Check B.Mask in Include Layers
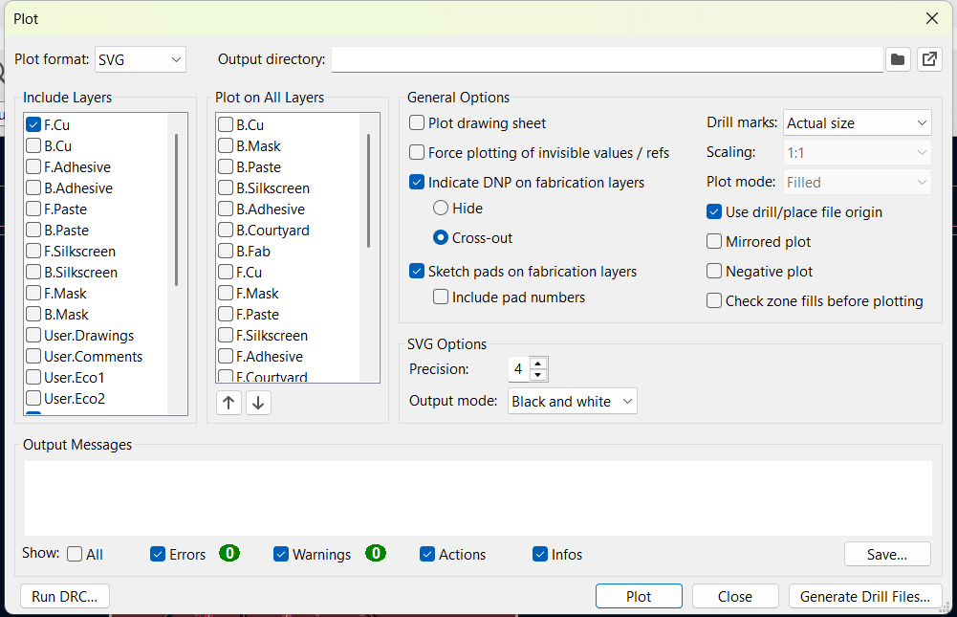Image resolution: width=957 pixels, height=617 pixels. 33,315
